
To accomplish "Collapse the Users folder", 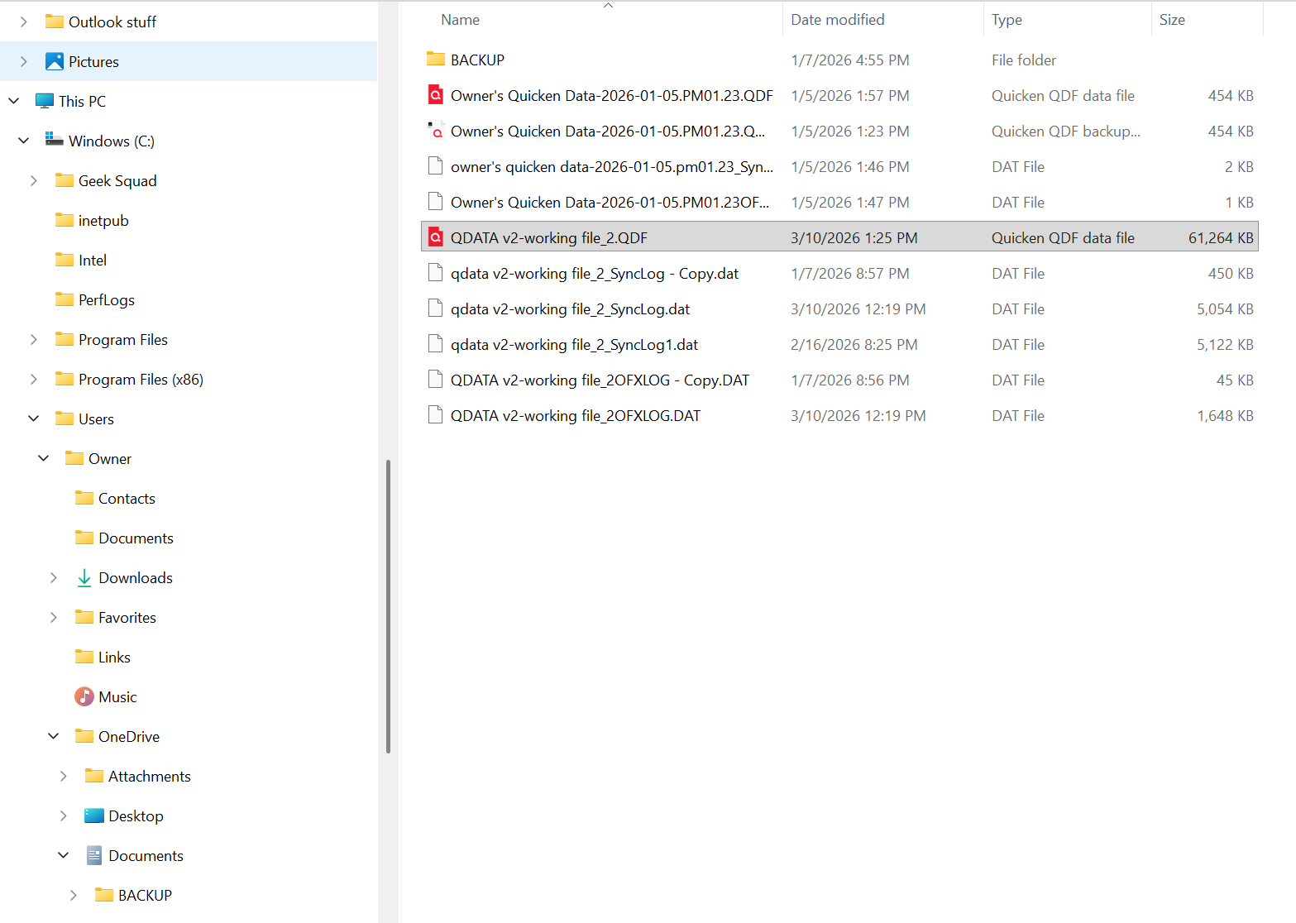I will tap(34, 418).
